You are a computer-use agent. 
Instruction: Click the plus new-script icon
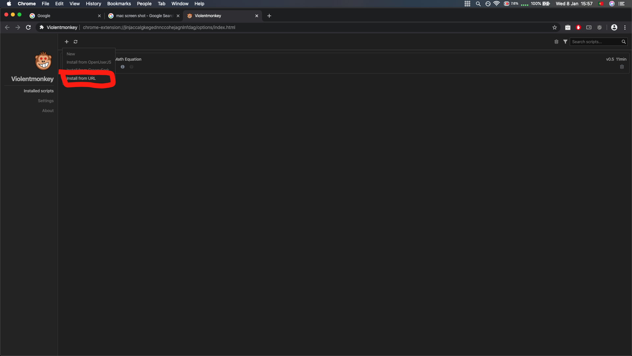pos(66,42)
